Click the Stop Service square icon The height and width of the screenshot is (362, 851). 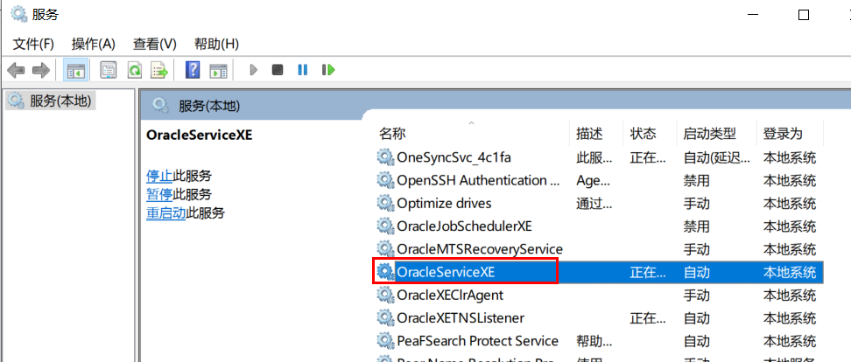(278, 70)
